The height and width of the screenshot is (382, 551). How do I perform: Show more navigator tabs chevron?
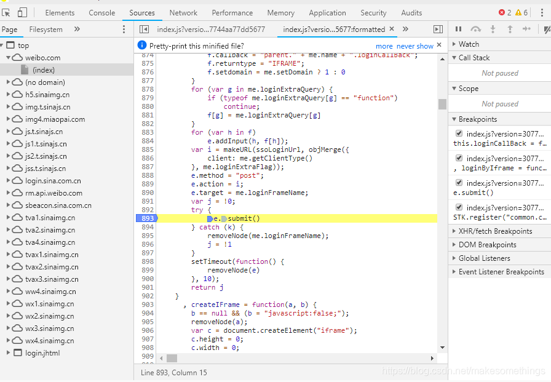coord(77,29)
